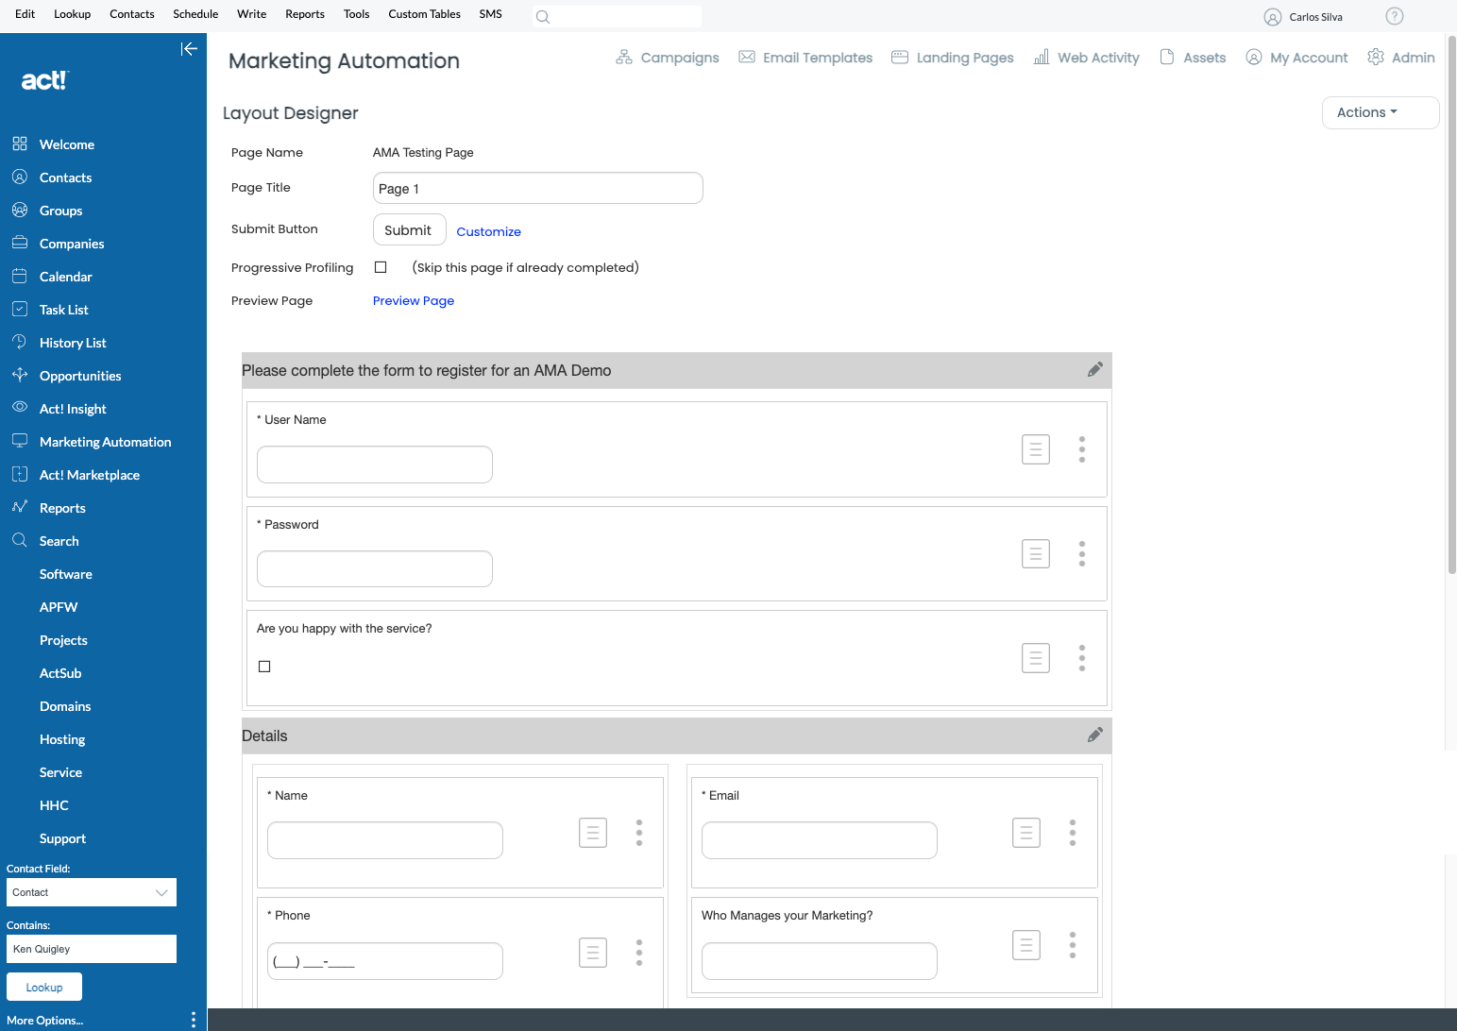Open three-dot menu for service question field
This screenshot has width=1457, height=1031.
pos(1082,658)
